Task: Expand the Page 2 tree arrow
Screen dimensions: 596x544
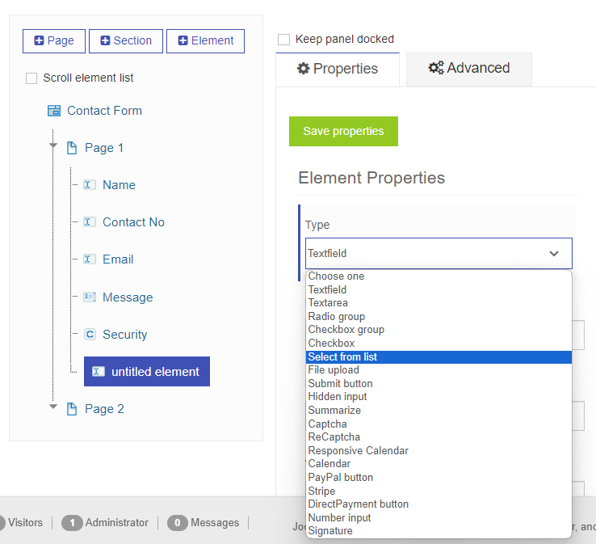Action: tap(53, 407)
